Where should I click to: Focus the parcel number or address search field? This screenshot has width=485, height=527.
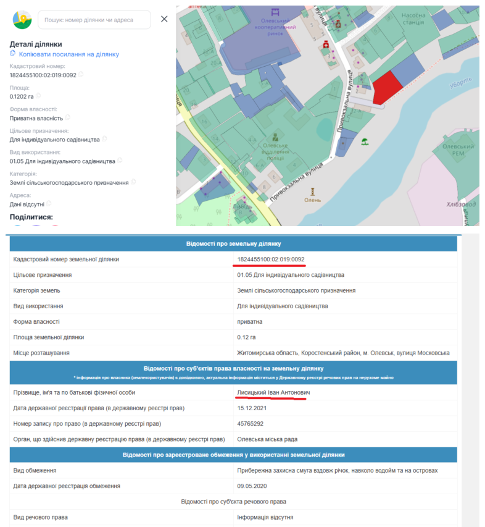(94, 20)
